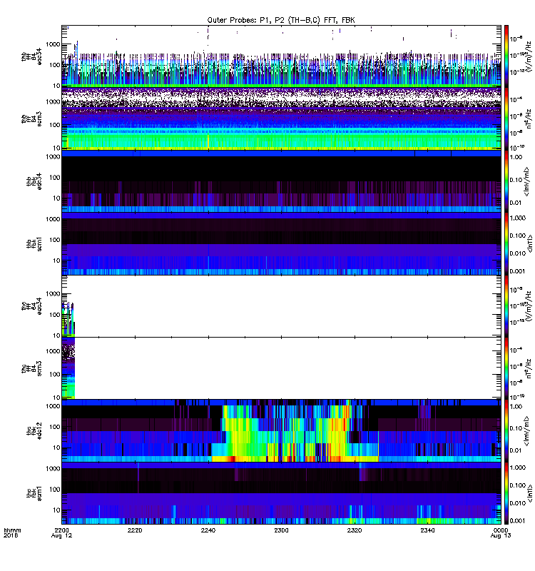Click the color bar beside the top thb edc34 panel
Viewport: 535px width, 571px height.
506,56
